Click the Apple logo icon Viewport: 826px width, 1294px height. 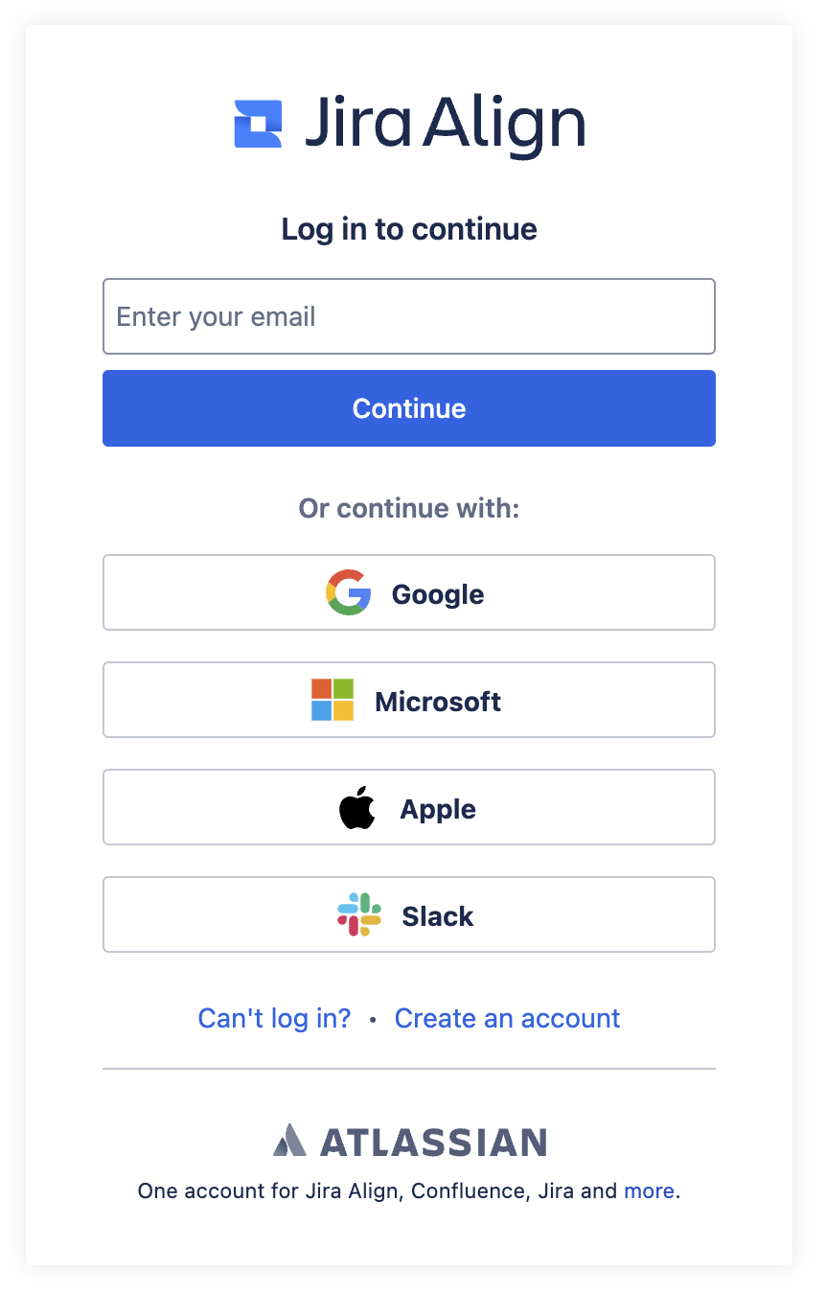(357, 807)
